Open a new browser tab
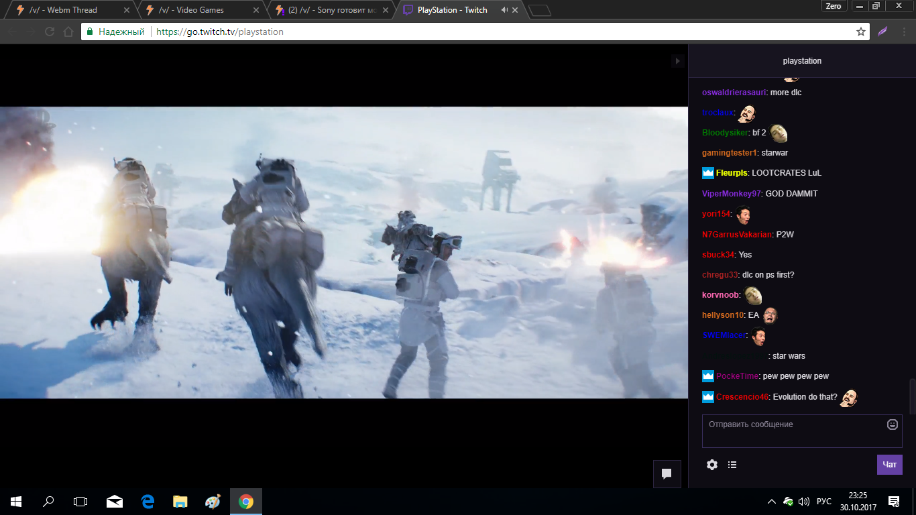 point(539,10)
